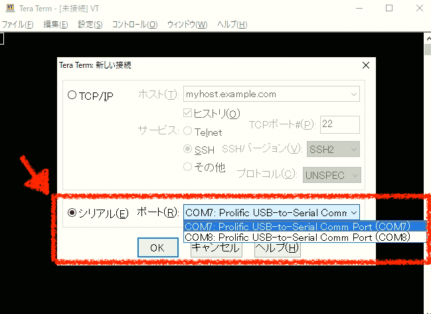431x314 pixels.
Task: Maximize the Tera Term window
Action: (x=389, y=8)
